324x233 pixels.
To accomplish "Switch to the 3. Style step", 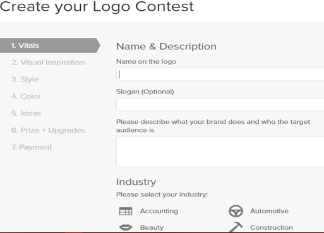I will [x=25, y=80].
